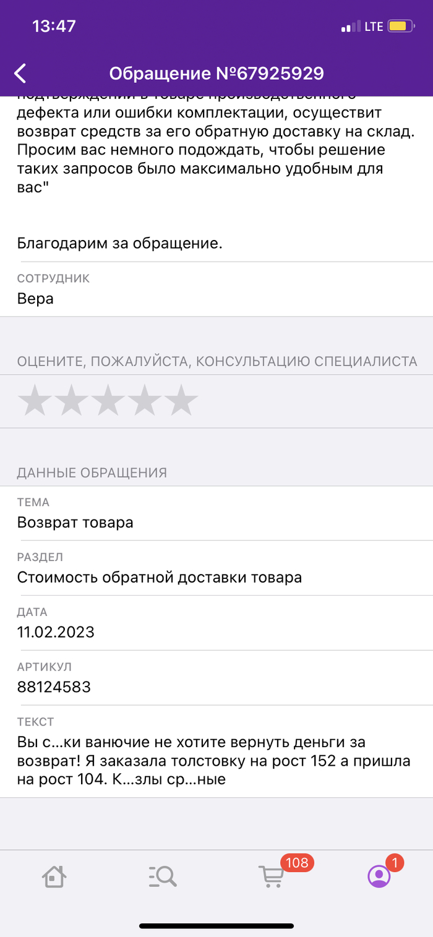This screenshot has width=433, height=937.
Task: Tap the date 11.02.2023
Action: tap(56, 632)
